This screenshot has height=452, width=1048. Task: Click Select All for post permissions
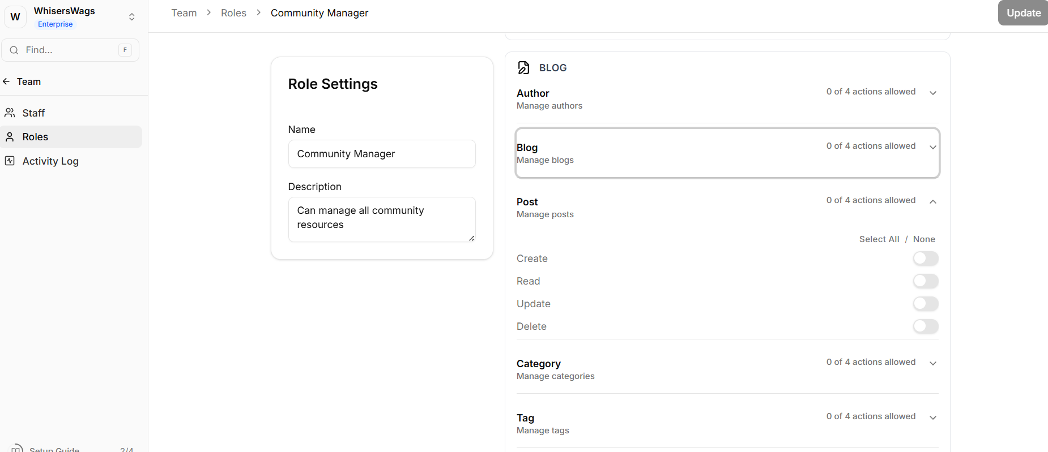click(x=879, y=239)
